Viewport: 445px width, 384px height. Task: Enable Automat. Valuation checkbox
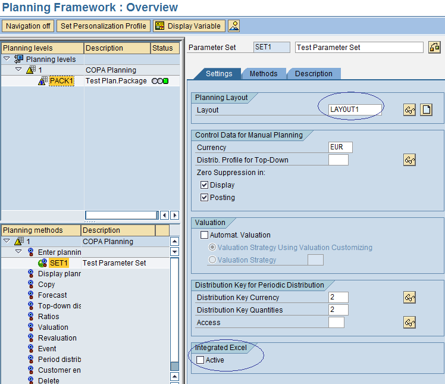click(204, 235)
